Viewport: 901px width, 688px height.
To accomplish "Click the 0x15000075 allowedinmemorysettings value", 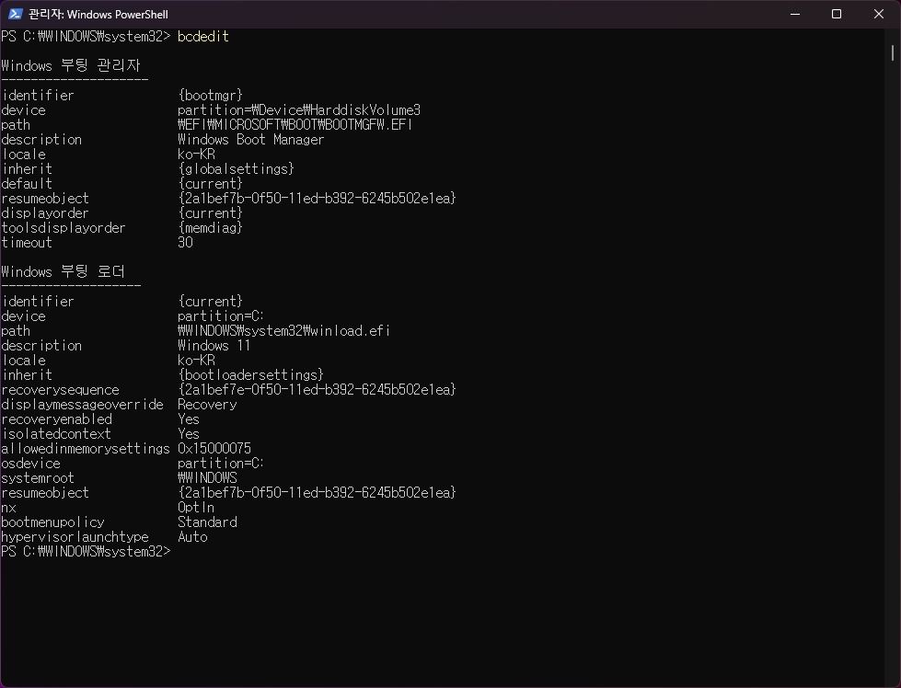I will tap(214, 449).
